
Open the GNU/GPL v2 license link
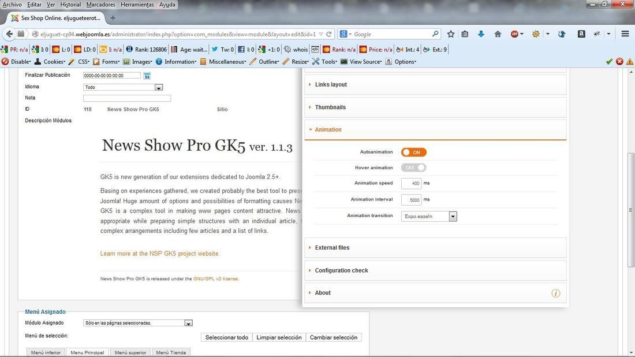[x=215, y=279]
